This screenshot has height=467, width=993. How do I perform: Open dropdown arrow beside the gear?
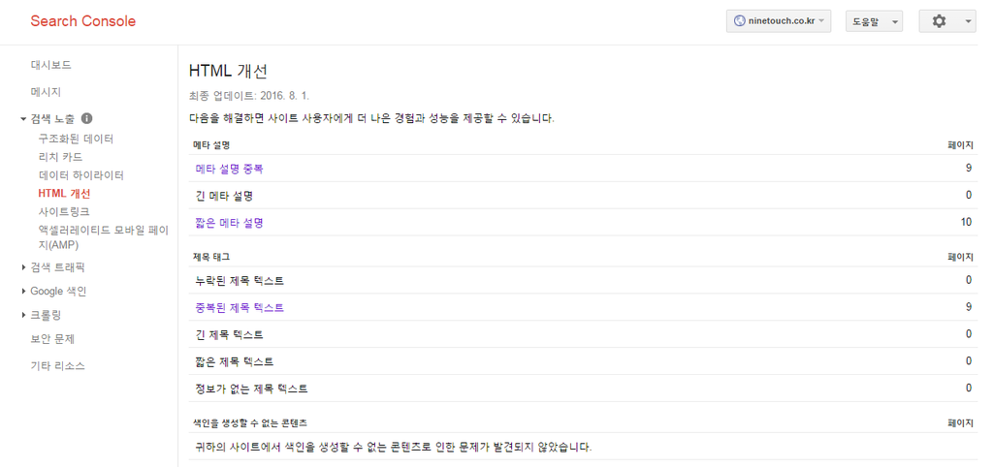(969, 21)
